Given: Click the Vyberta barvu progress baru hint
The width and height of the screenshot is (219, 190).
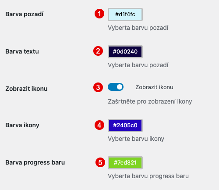Looking at the screenshot, I should coord(148,176).
